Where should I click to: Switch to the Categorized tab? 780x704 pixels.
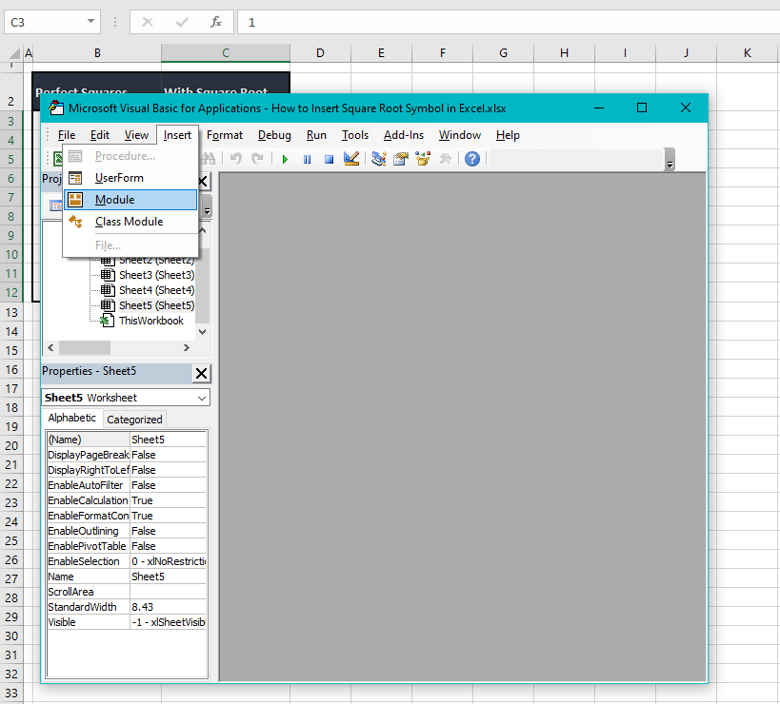click(134, 419)
